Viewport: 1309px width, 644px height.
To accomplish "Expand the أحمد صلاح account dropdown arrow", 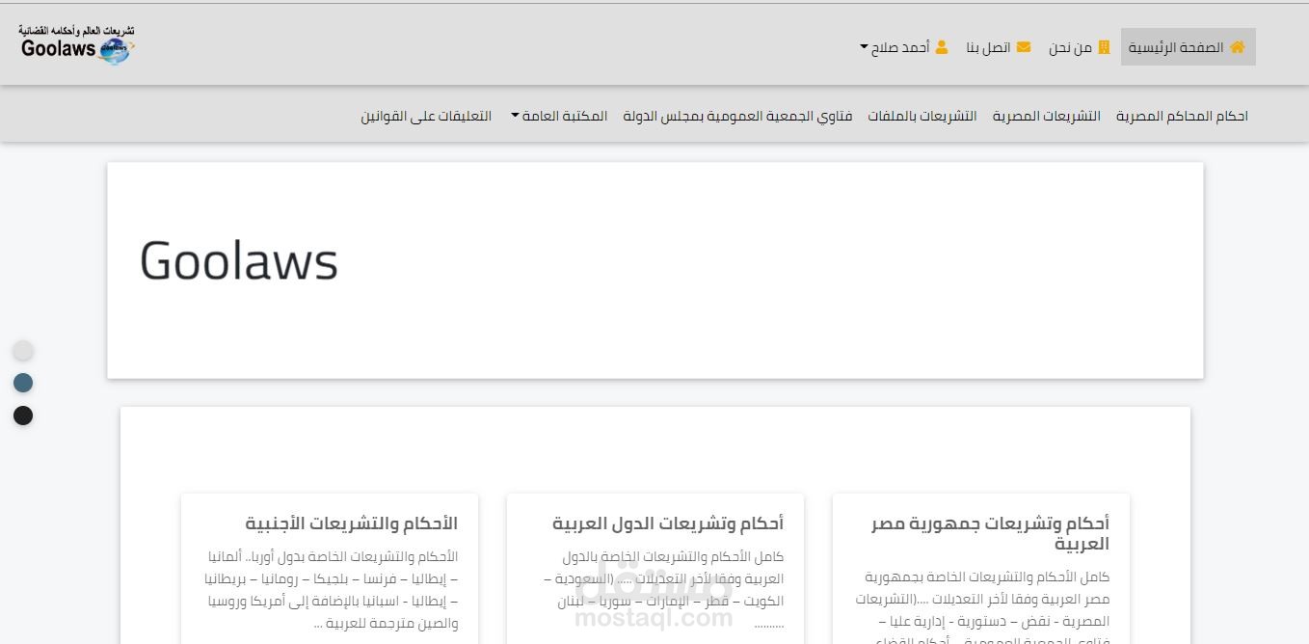I will point(865,47).
